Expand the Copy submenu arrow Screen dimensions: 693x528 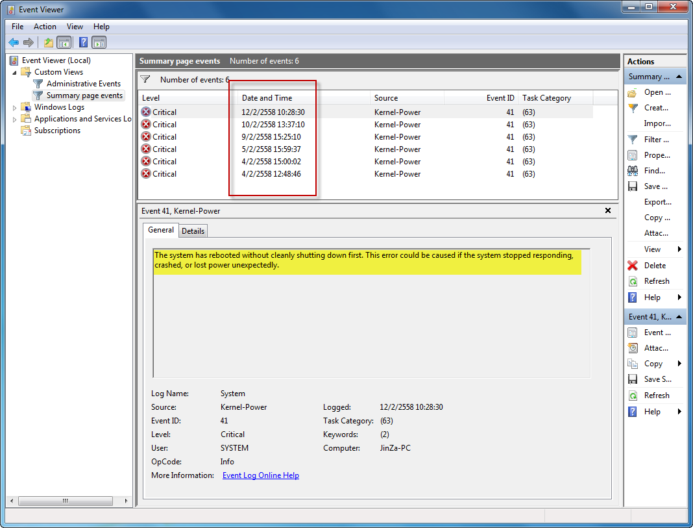tap(679, 364)
